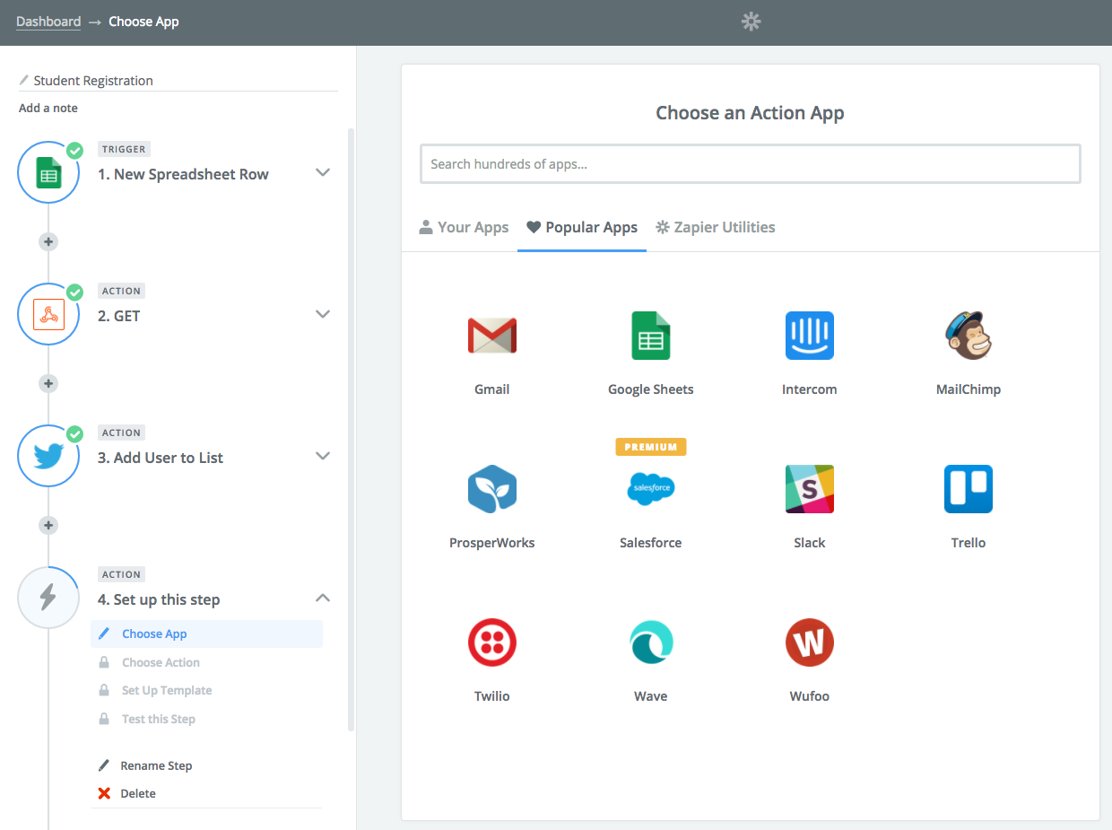Click the 2. GET step title
1112x830 pixels.
119,316
